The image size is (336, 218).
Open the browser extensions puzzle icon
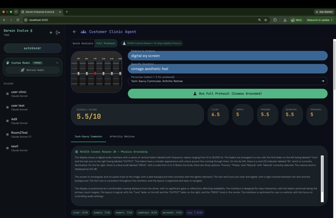pyautogui.click(x=275, y=20)
